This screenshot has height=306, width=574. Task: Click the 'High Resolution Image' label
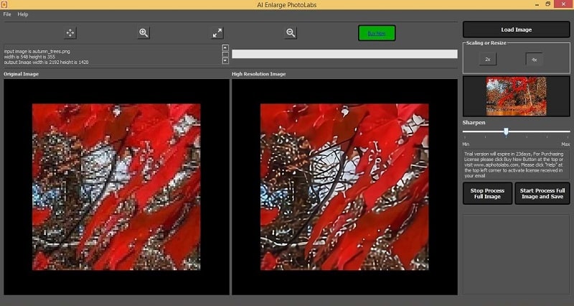point(259,74)
